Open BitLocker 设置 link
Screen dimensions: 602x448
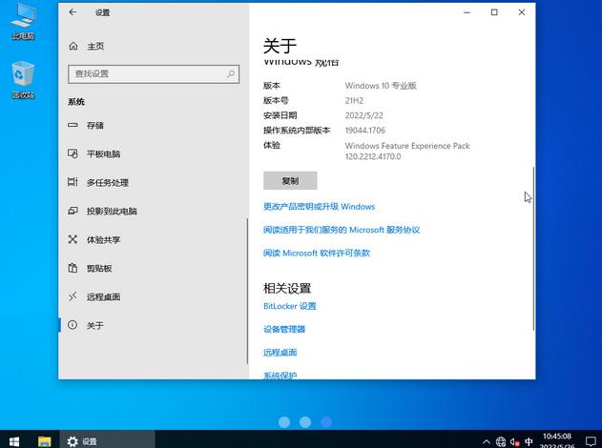coord(290,306)
